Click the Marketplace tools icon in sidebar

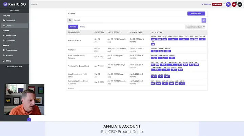point(4,35)
